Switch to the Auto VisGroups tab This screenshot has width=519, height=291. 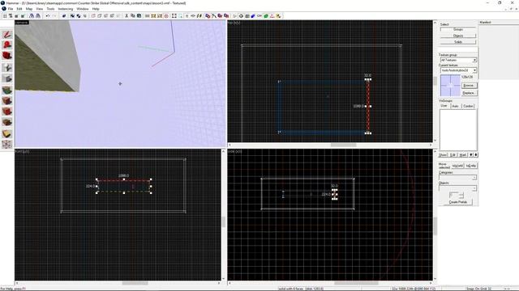[x=455, y=106]
